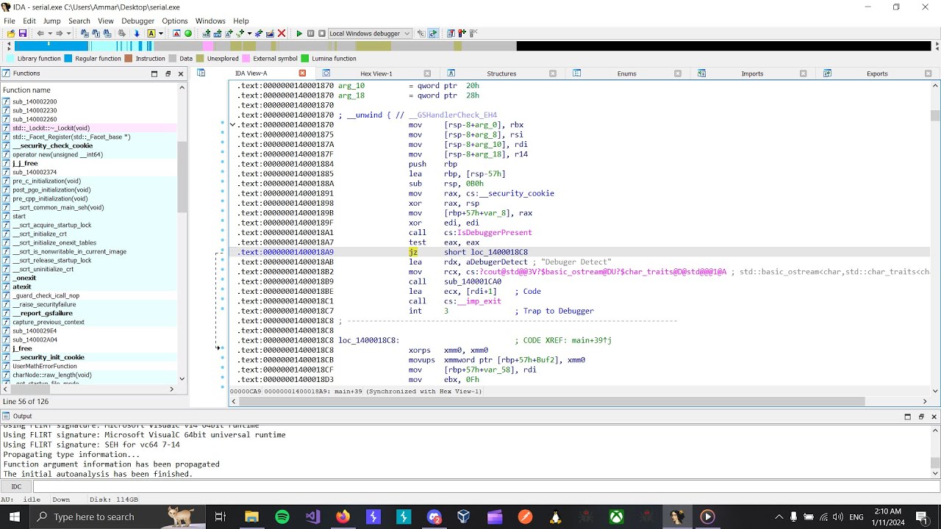Open the Debugger menu
Image resolution: width=941 pixels, height=529 pixels.
click(x=137, y=21)
